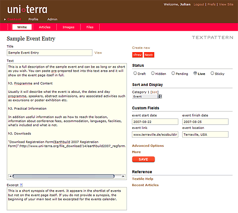Switch to the Articles tab
Screen dimensions: 238x213
pos(45,27)
